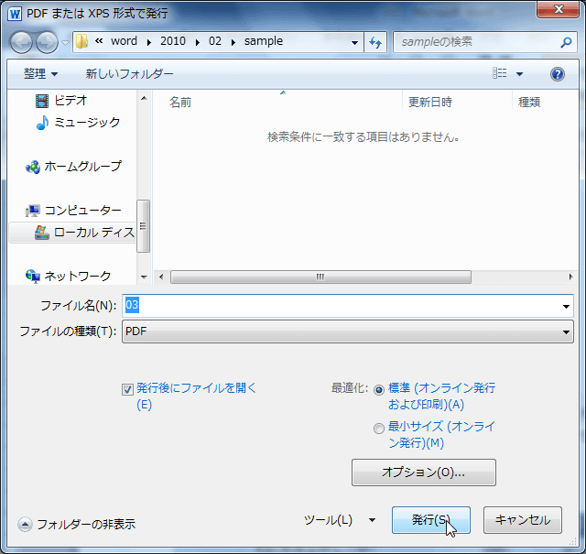Select ビデオ in the navigation pane

[x=61, y=101]
